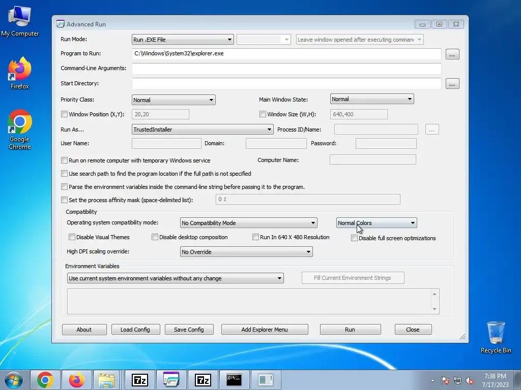
Task: Select the Advanced Run taskbar icon
Action: [171, 380]
